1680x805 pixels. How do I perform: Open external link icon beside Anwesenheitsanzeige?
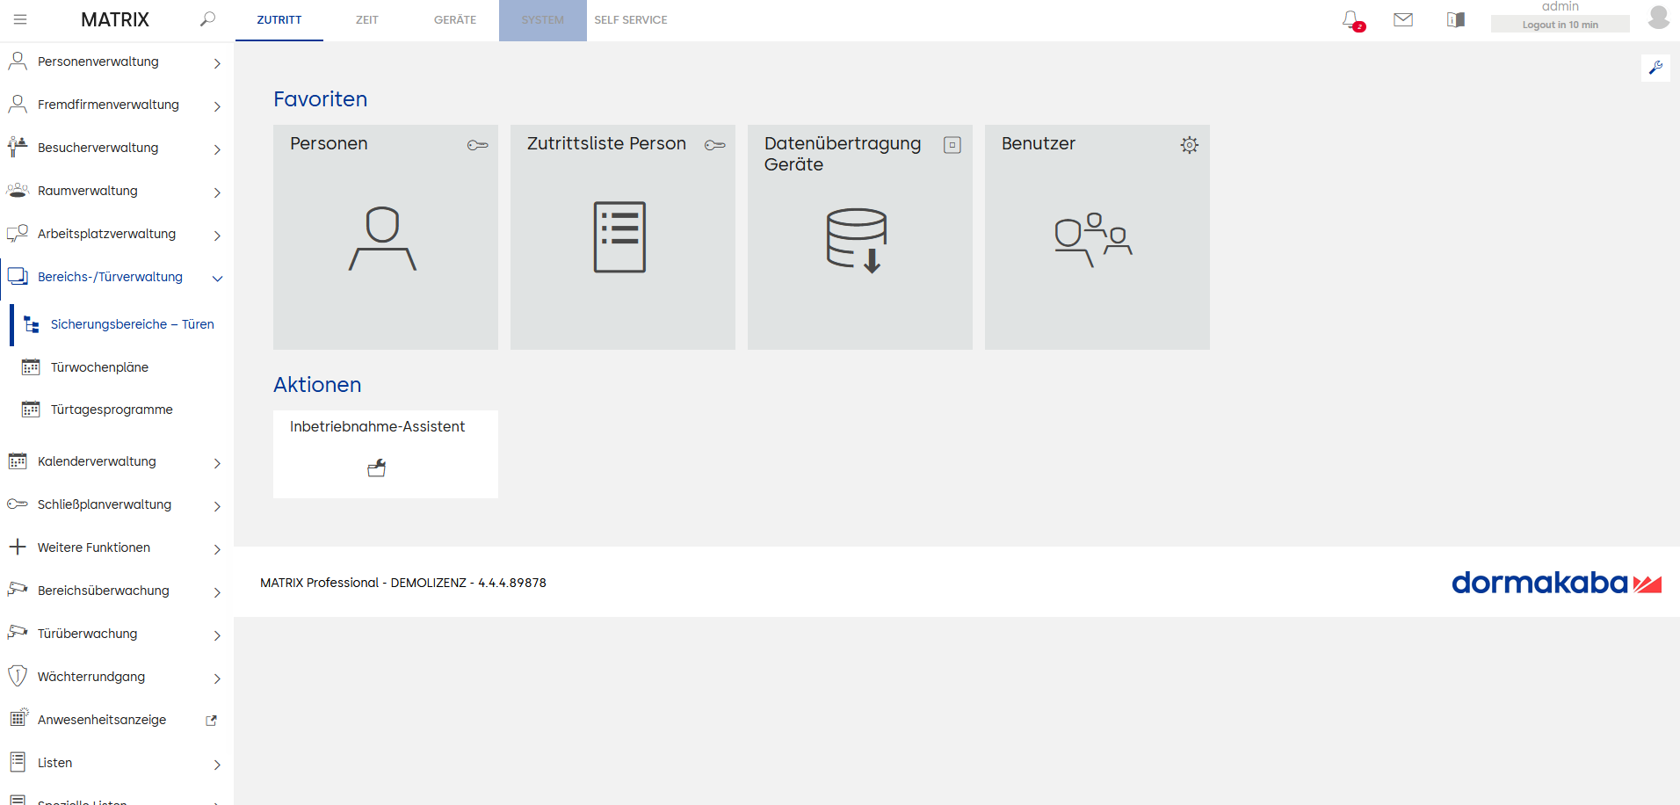tap(211, 721)
